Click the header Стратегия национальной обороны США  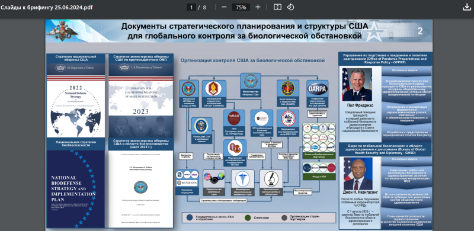pos(76,59)
